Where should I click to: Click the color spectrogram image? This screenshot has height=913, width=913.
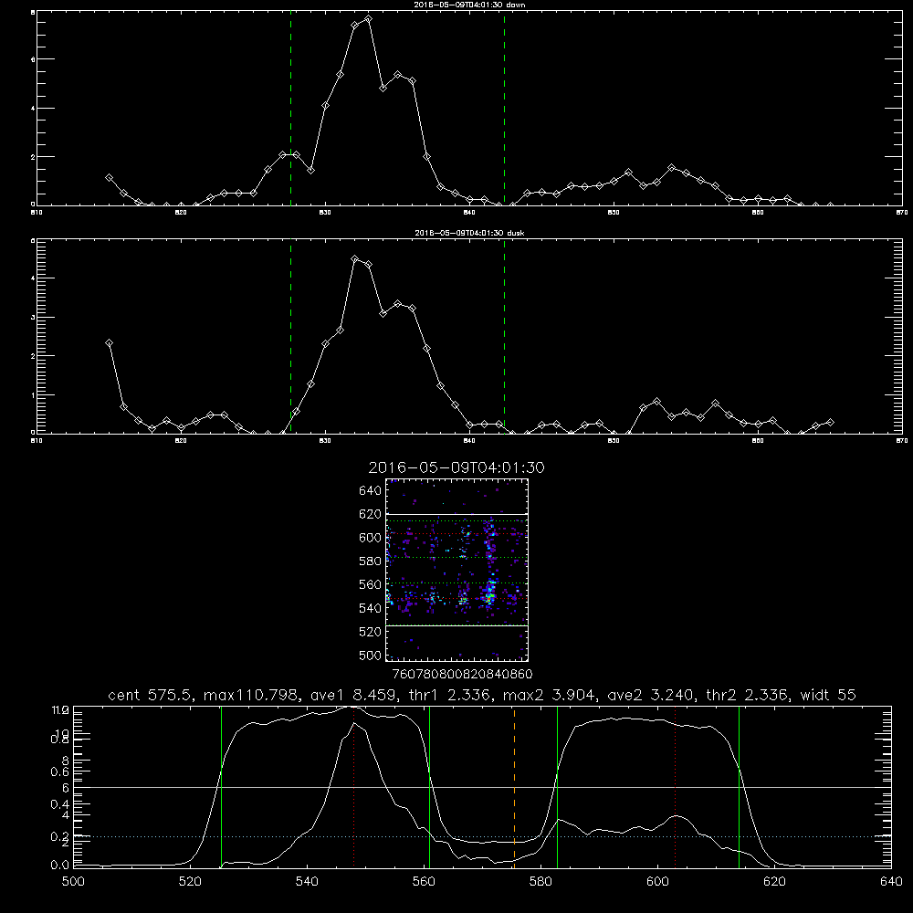(x=457, y=570)
